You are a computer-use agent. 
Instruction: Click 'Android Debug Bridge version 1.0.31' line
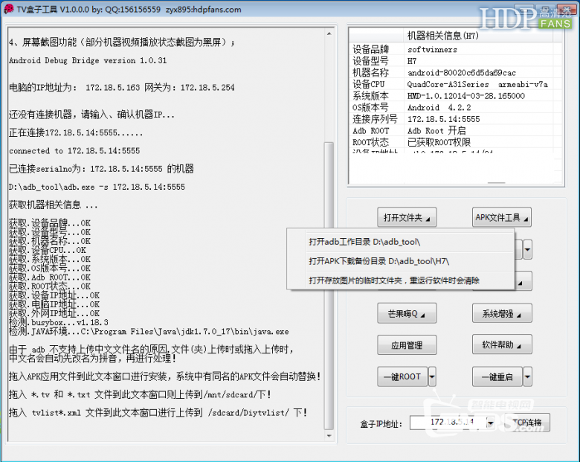pos(88,60)
